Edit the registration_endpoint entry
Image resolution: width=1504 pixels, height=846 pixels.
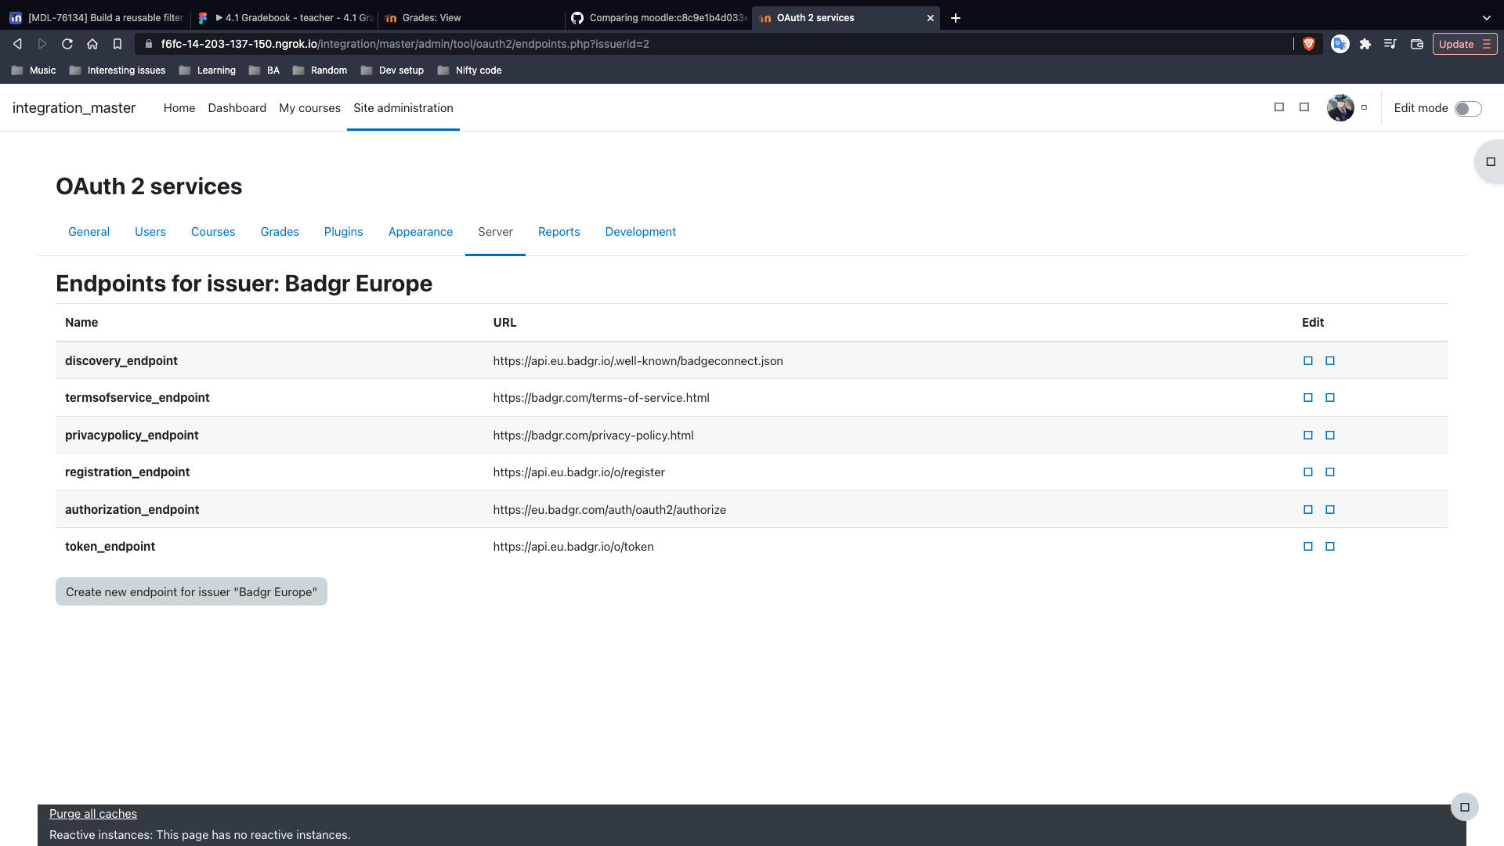click(1307, 472)
